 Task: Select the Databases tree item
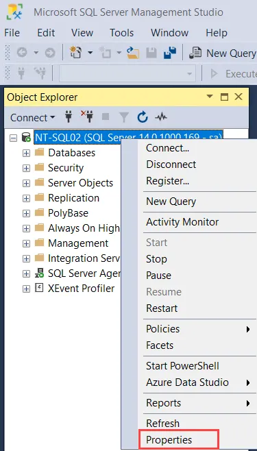(71, 152)
